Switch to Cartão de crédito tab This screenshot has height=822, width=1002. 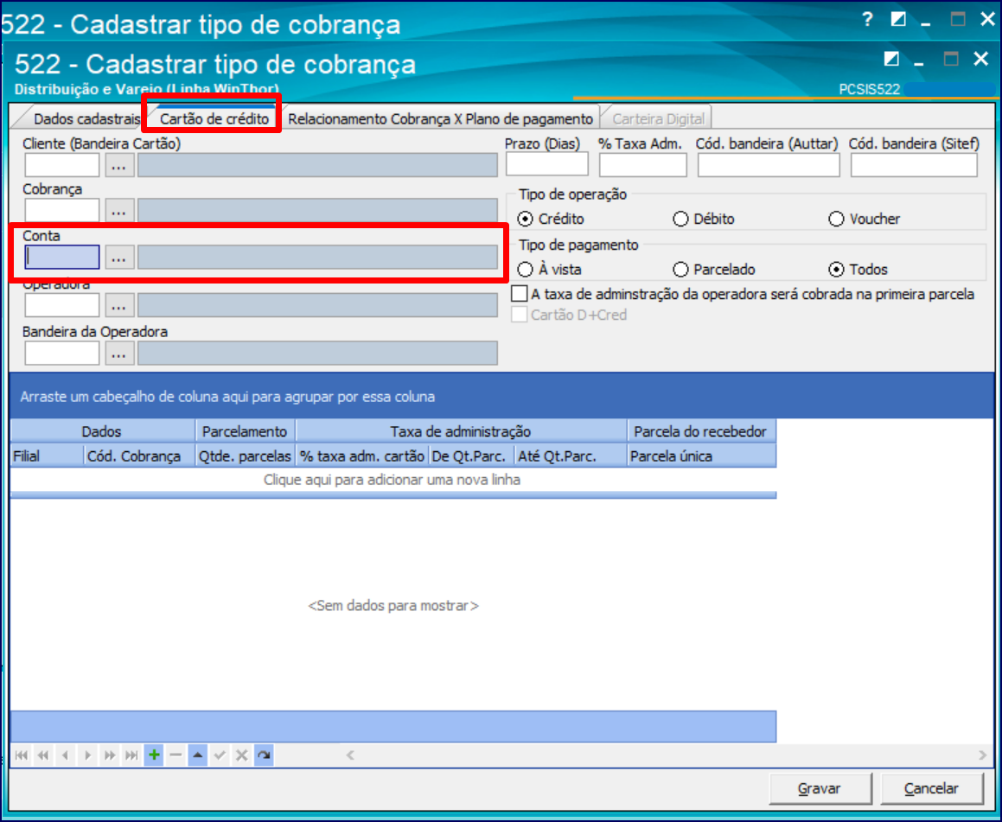214,118
